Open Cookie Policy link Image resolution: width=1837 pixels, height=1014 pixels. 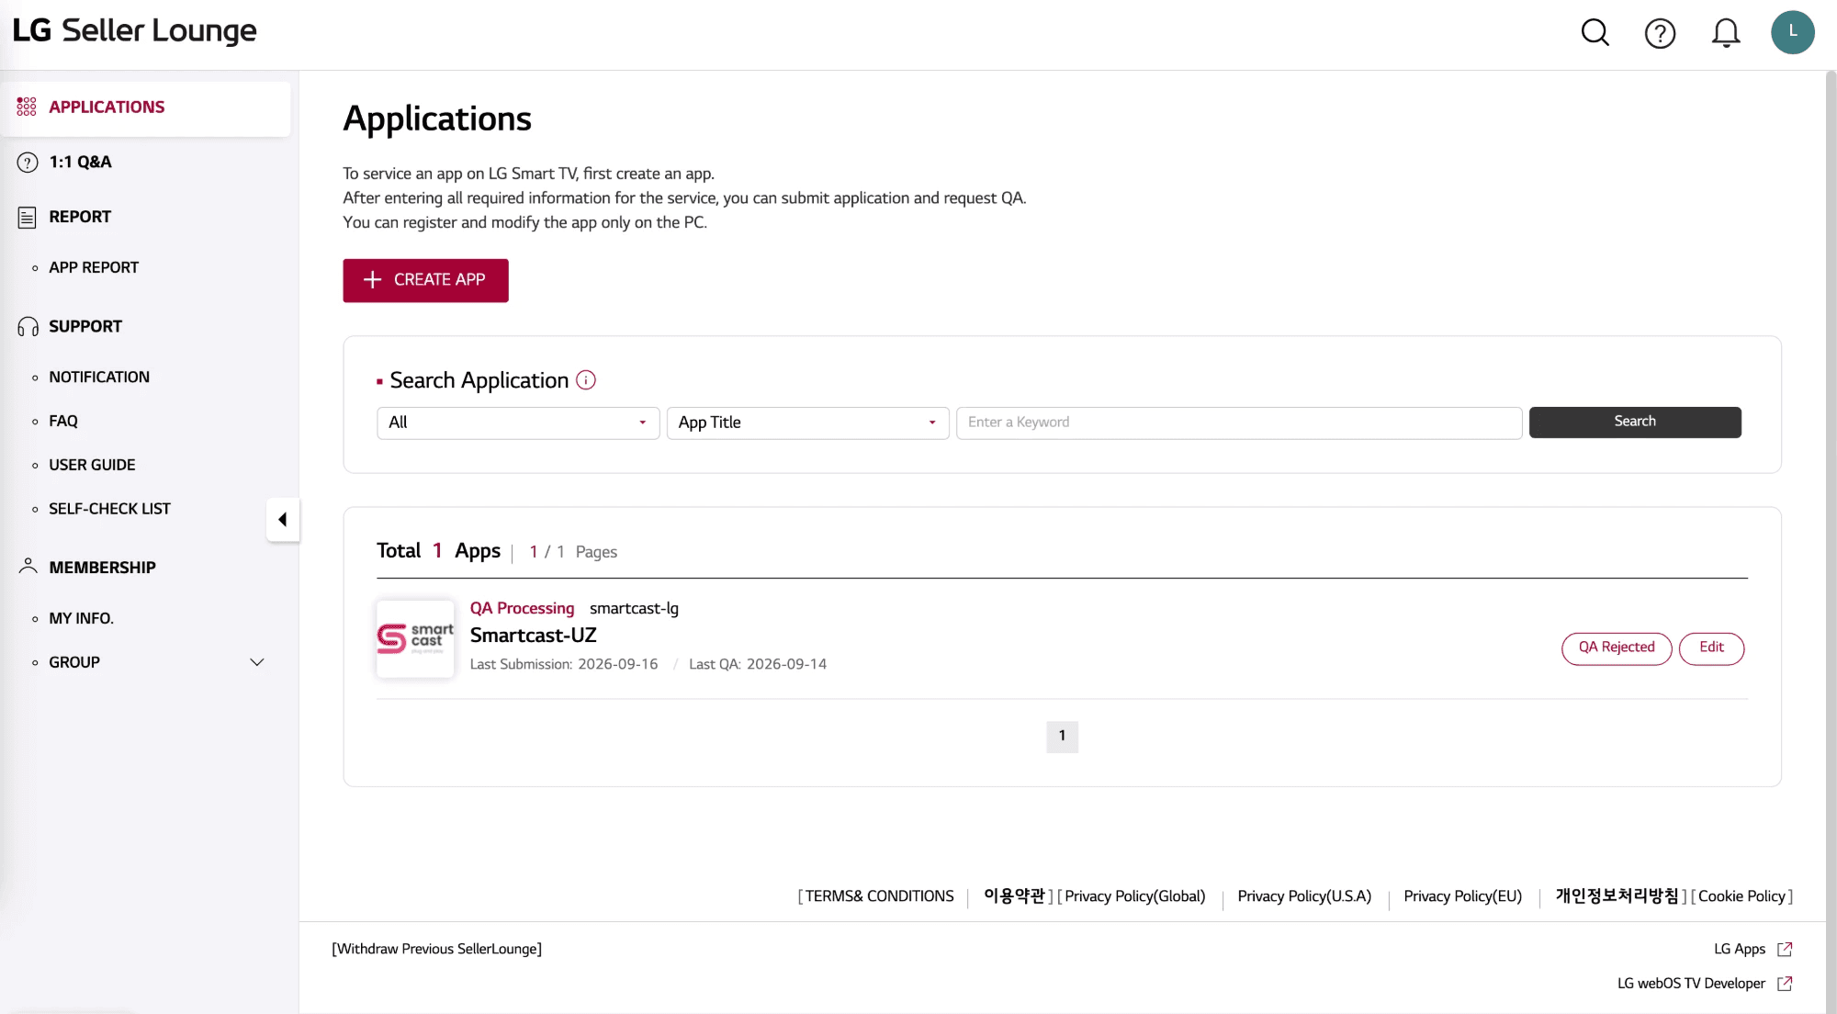[x=1741, y=896]
